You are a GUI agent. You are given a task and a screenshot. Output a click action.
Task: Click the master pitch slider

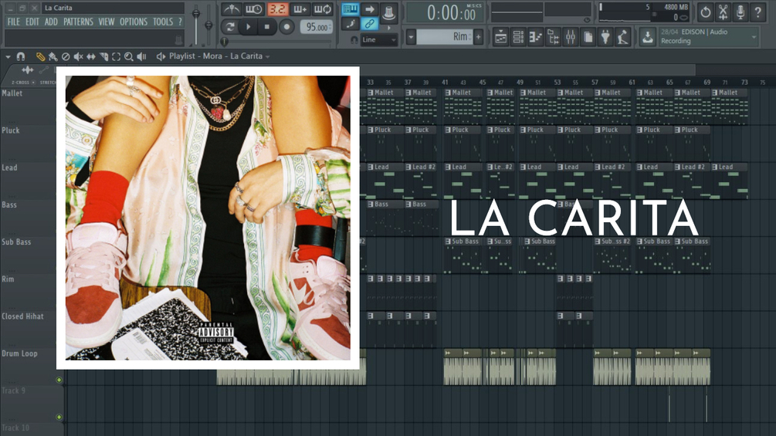pos(208,25)
